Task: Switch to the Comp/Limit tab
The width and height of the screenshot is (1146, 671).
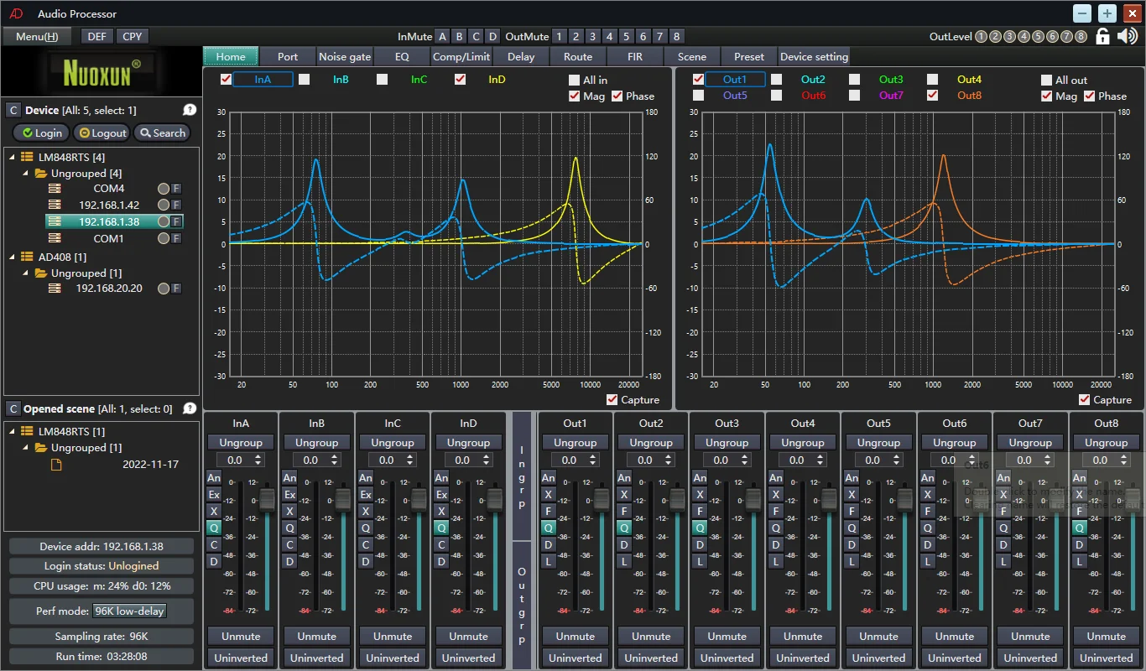Action: (x=461, y=57)
